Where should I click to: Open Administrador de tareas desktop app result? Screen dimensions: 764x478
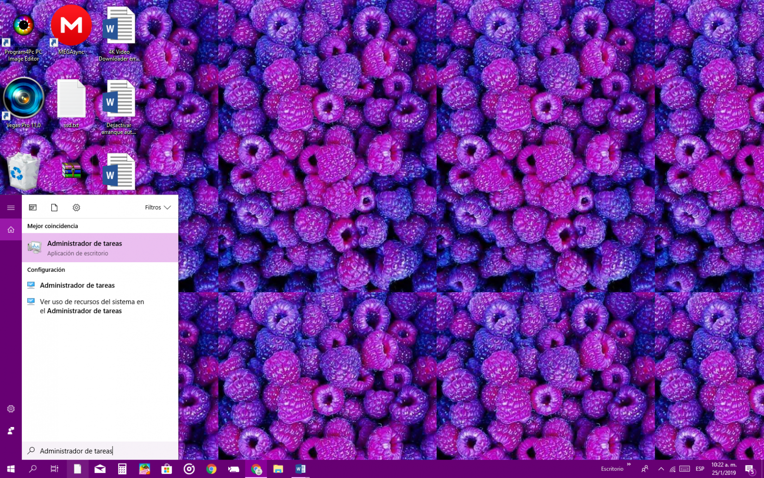pyautogui.click(x=100, y=248)
